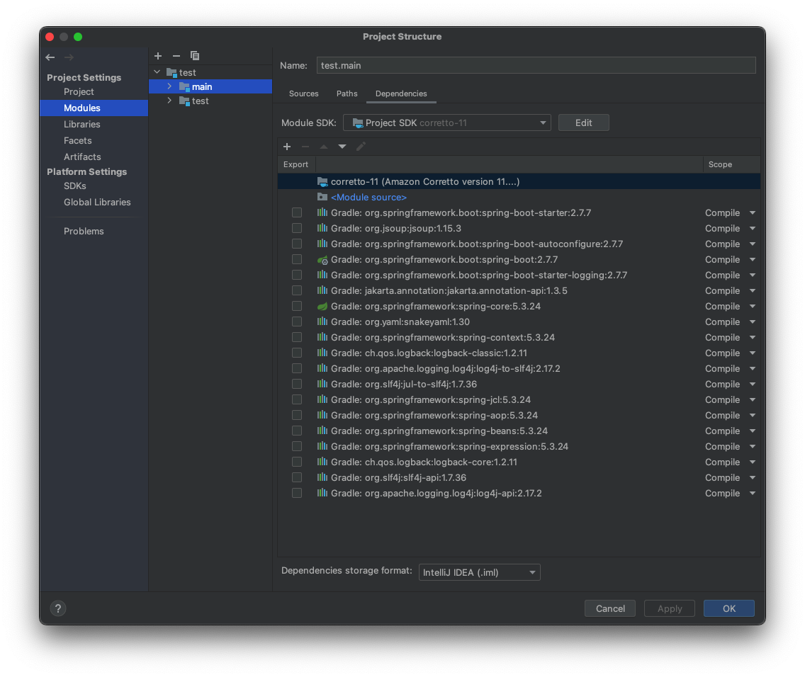This screenshot has width=805, height=677.
Task: Click the jsoup library bars icon
Action: point(322,228)
